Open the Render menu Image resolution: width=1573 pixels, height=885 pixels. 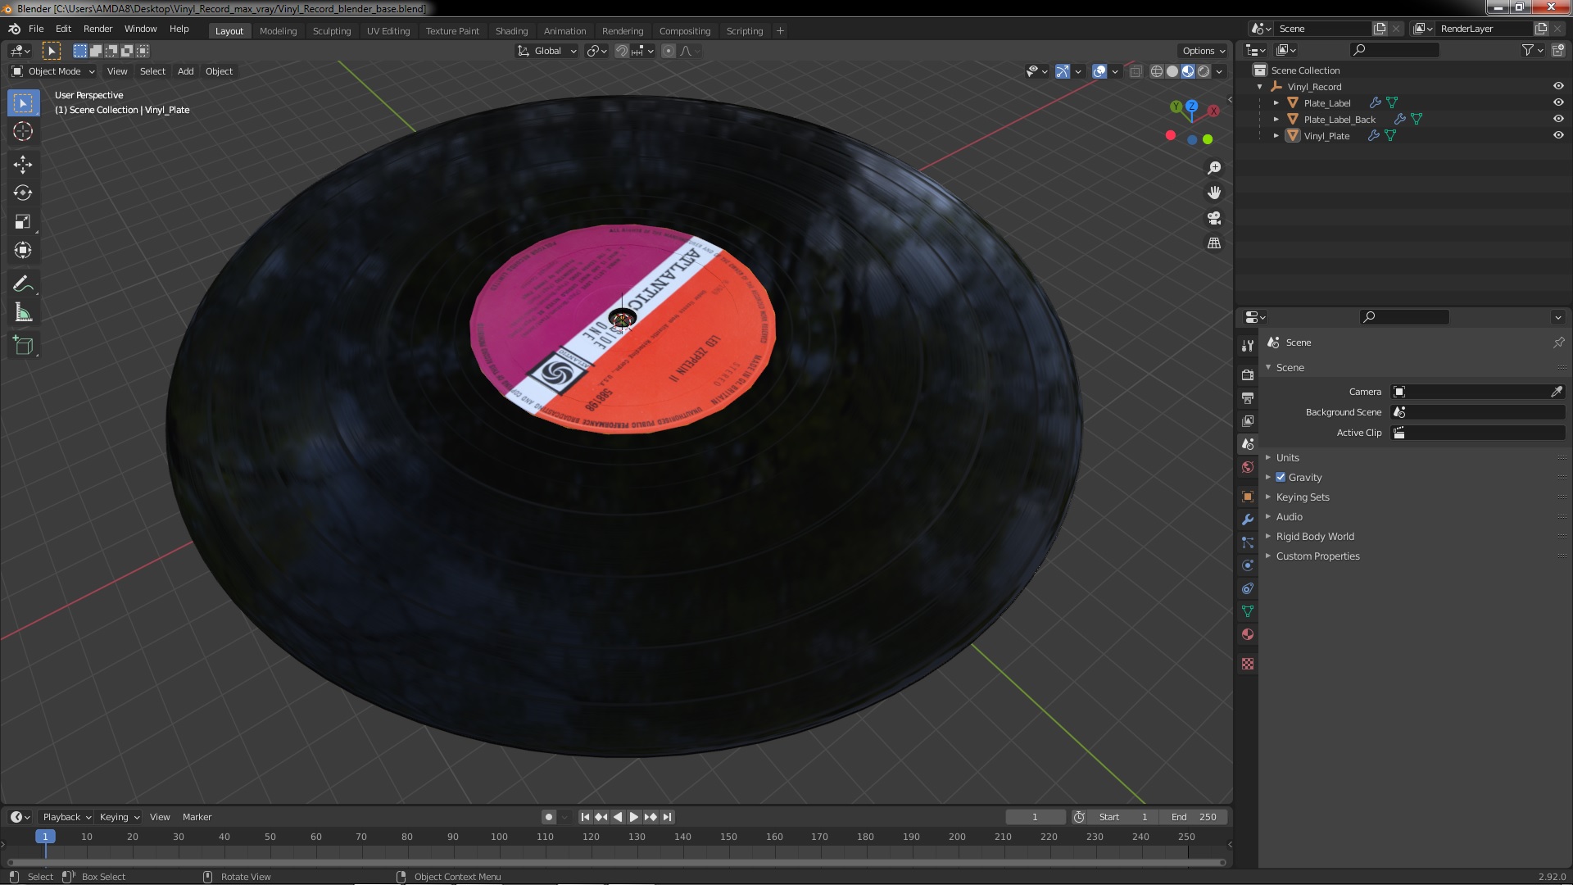tap(97, 29)
